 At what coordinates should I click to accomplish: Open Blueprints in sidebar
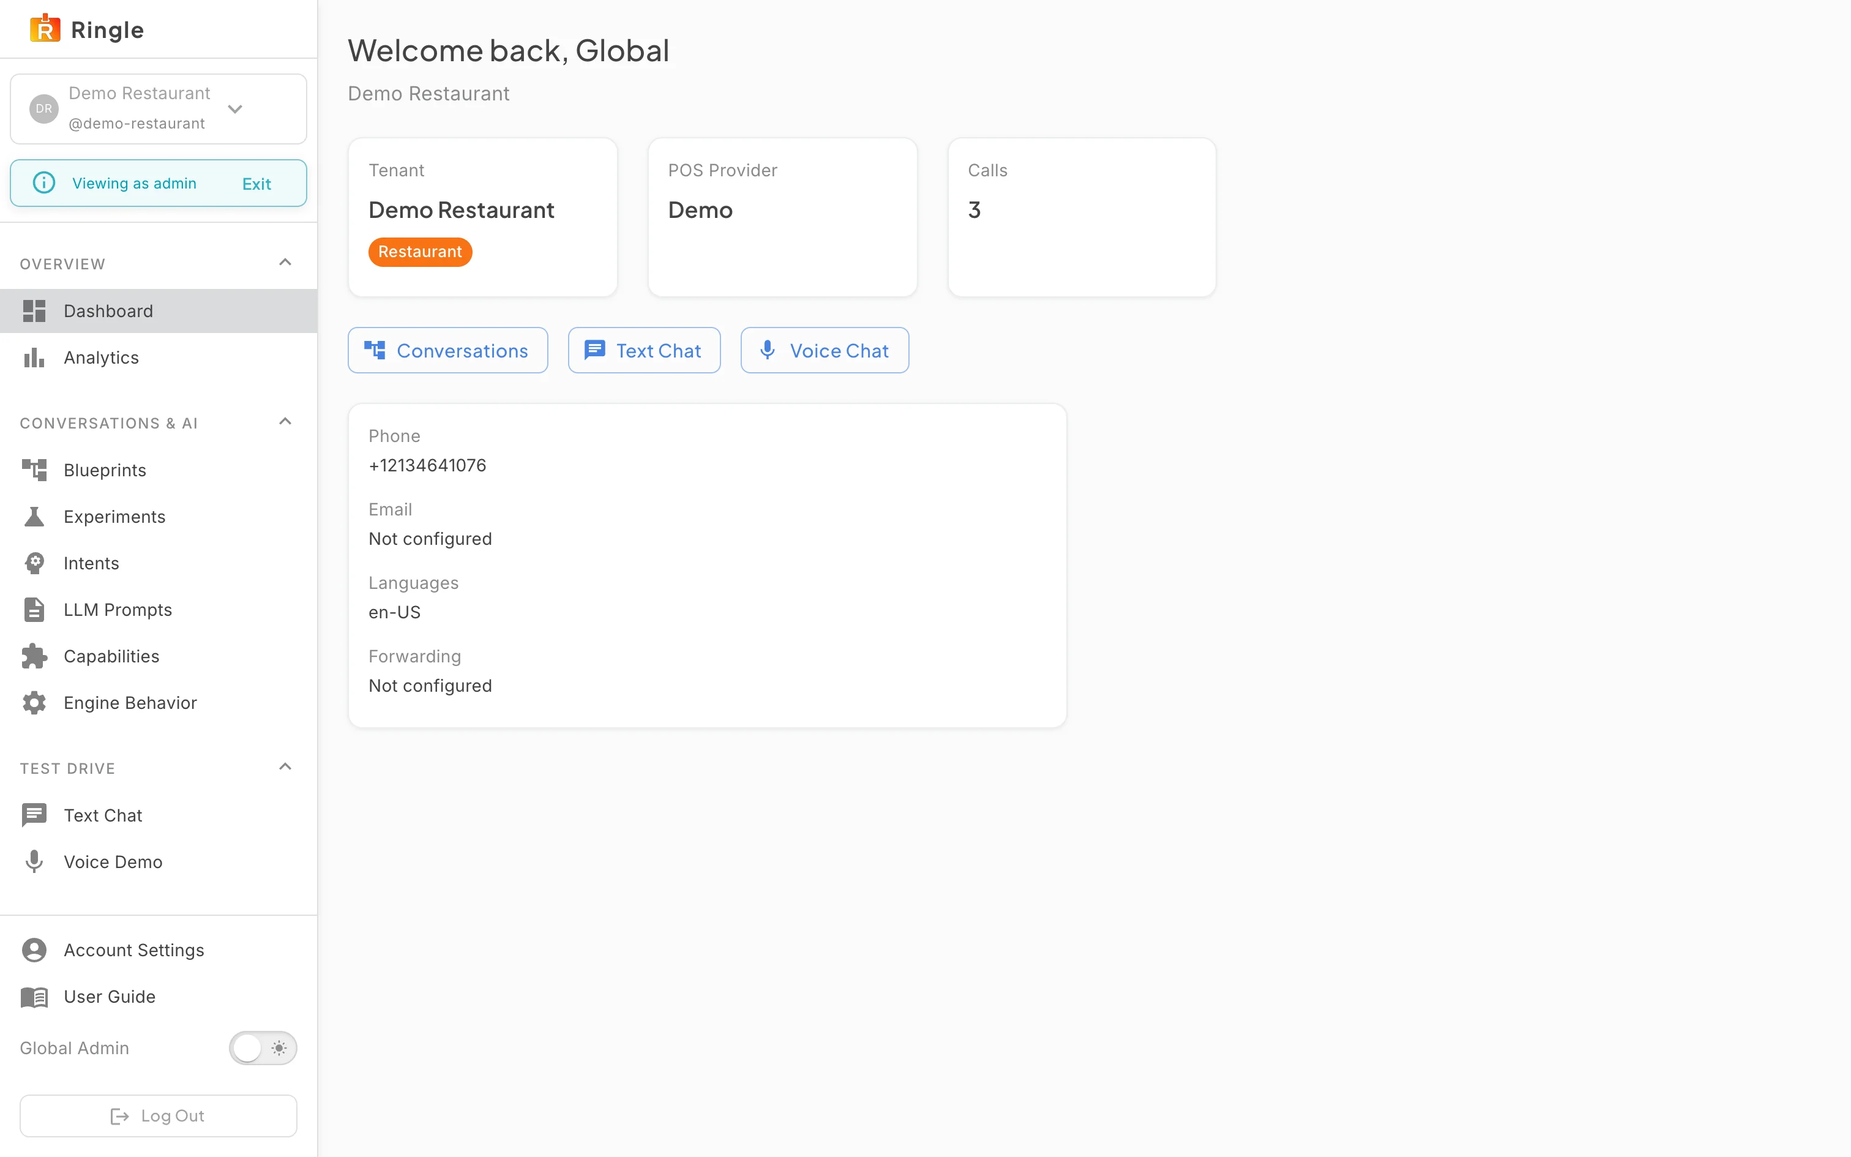159,470
